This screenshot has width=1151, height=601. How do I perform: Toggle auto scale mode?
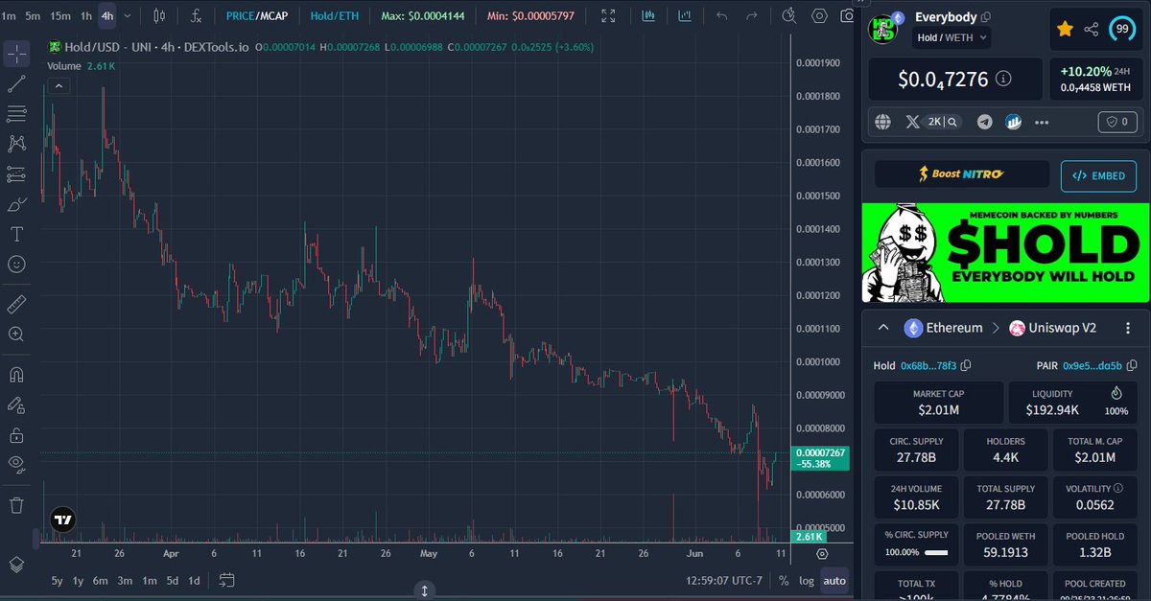point(834,580)
